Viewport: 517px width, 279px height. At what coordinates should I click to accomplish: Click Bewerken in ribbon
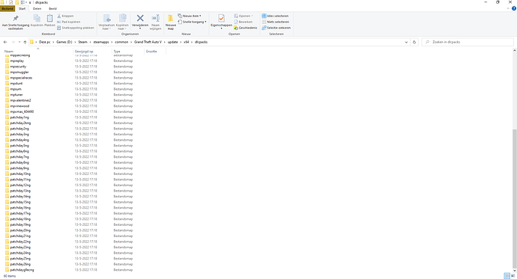[x=244, y=22]
